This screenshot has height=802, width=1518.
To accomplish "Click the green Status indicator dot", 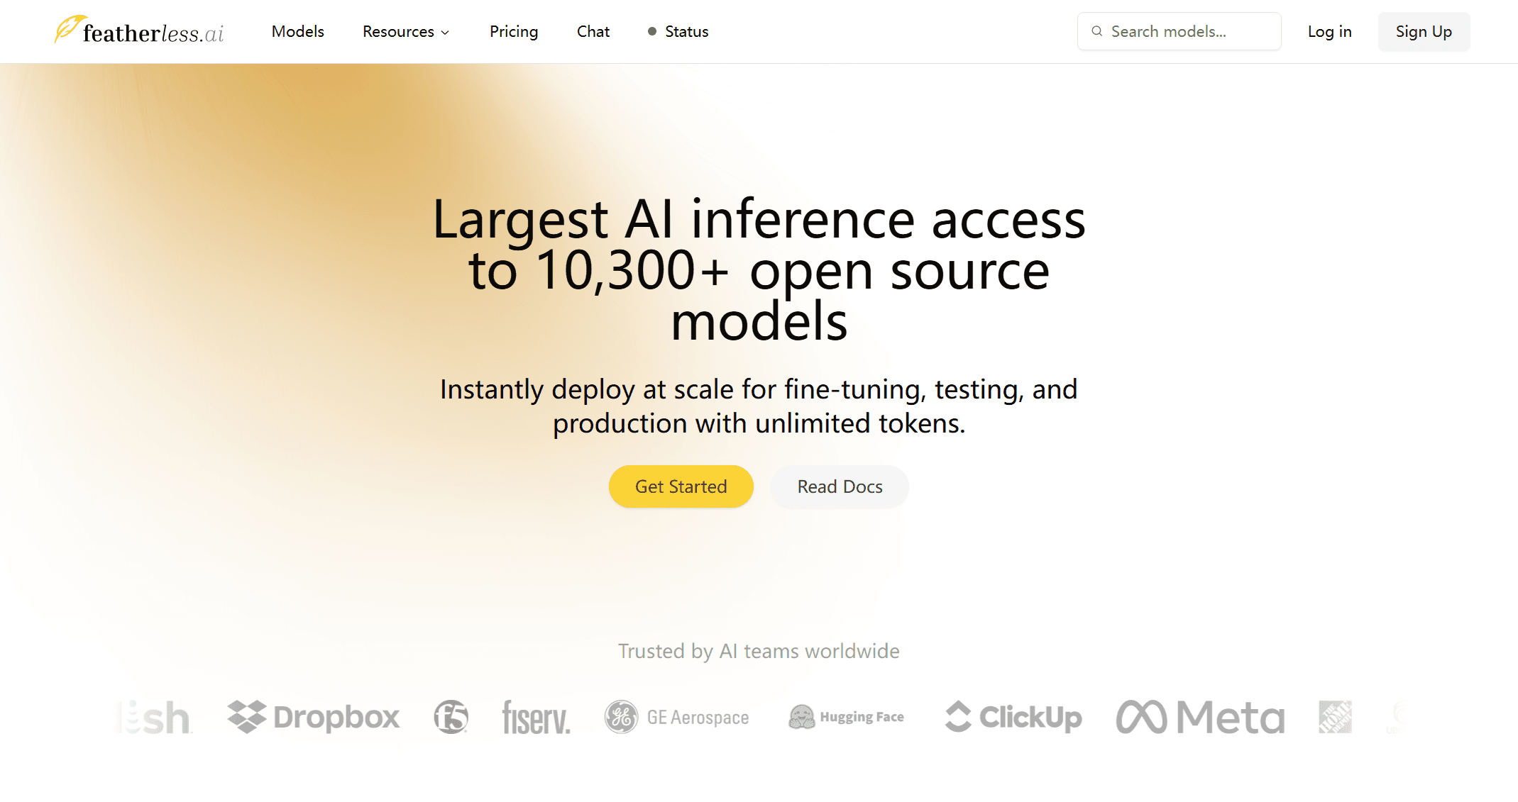I will click(651, 31).
